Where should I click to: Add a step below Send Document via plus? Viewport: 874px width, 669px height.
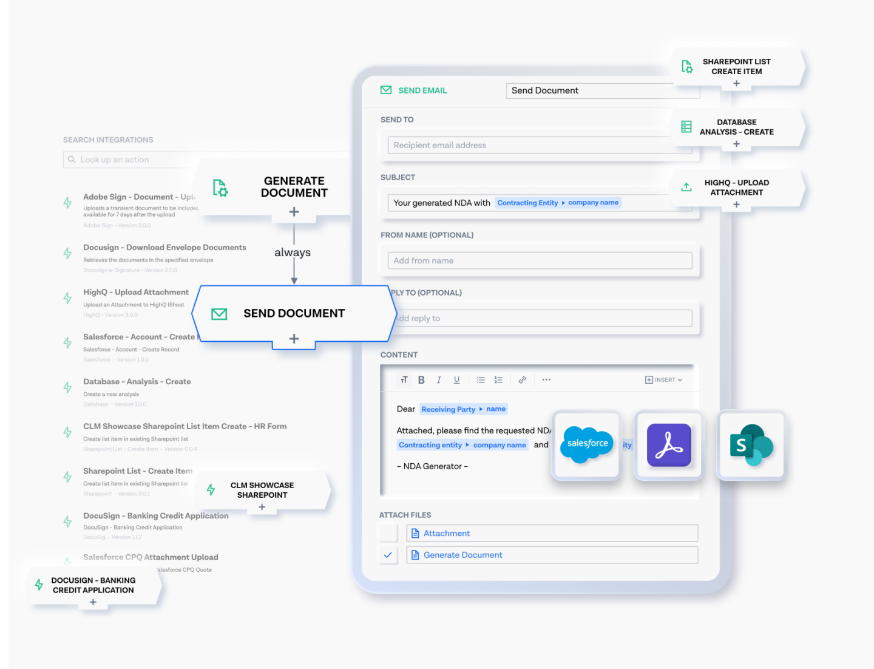click(294, 338)
